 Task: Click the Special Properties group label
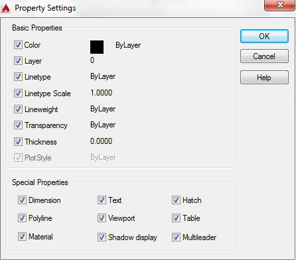pos(40,182)
